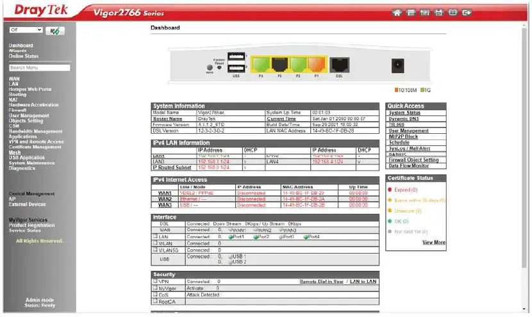Click the Logout arrow icon in header
The height and width of the screenshot is (317, 532).
(467, 13)
